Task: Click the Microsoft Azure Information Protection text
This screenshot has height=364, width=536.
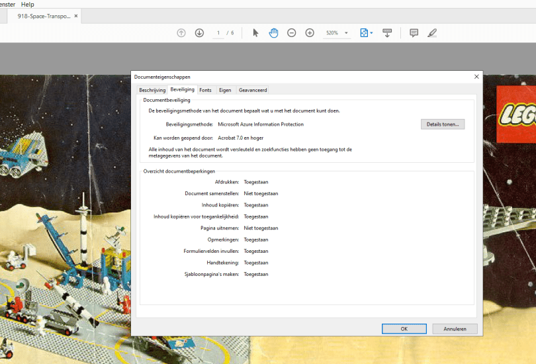Action: pyautogui.click(x=261, y=124)
